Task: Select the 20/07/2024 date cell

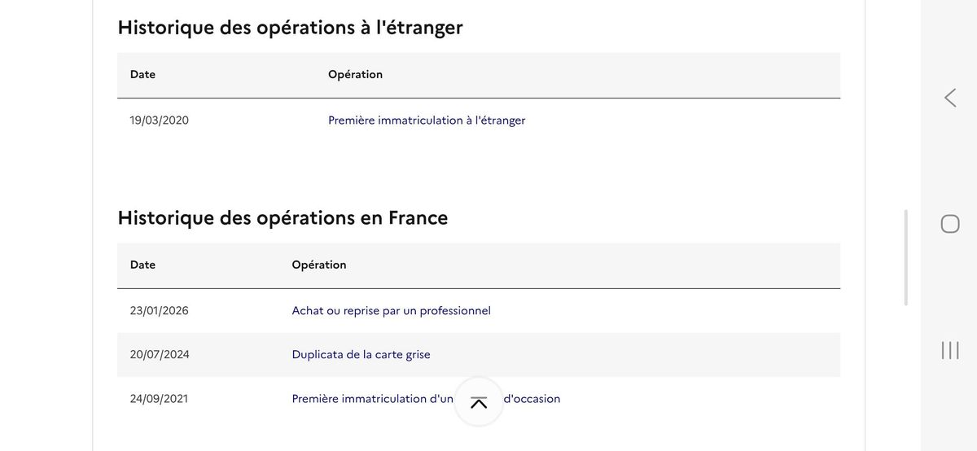Action: coord(159,355)
